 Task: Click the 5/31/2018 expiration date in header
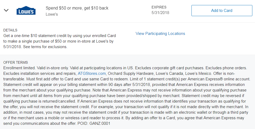[160, 13]
